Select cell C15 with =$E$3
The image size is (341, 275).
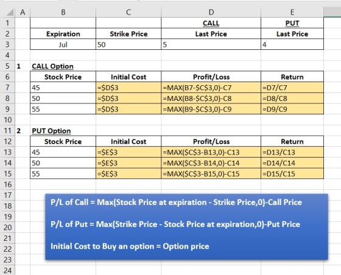click(x=128, y=173)
